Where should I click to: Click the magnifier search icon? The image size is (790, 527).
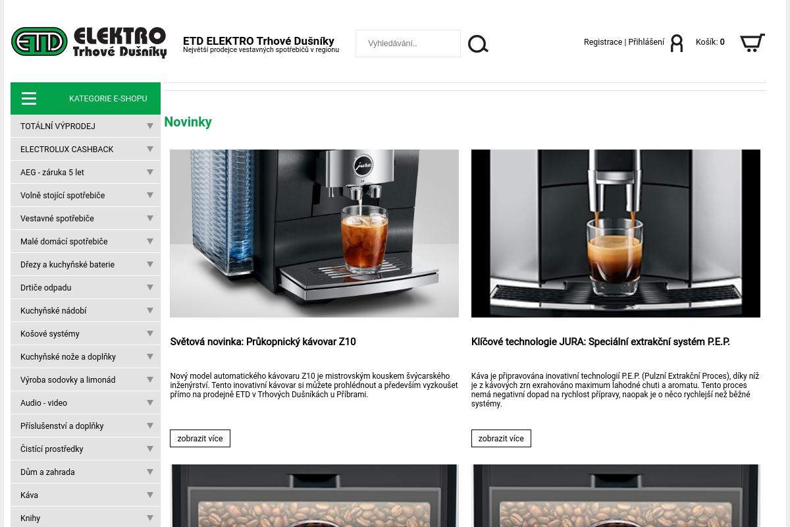pos(478,44)
